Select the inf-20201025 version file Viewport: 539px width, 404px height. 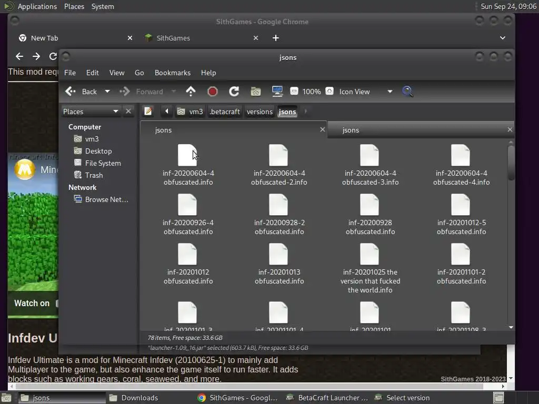point(370,269)
